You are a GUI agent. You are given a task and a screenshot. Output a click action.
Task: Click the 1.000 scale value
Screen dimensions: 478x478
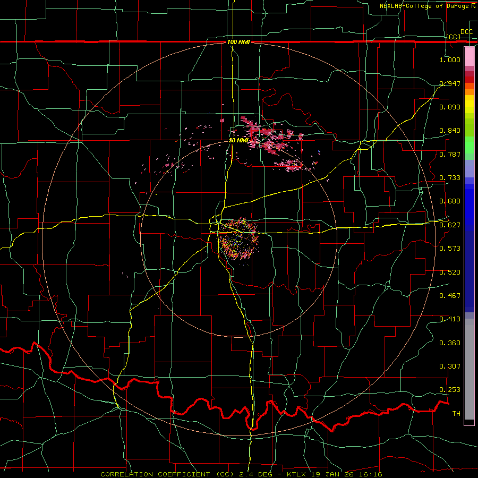[450, 59]
